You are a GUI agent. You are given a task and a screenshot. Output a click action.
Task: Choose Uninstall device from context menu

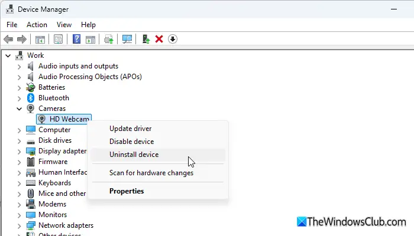coord(134,155)
